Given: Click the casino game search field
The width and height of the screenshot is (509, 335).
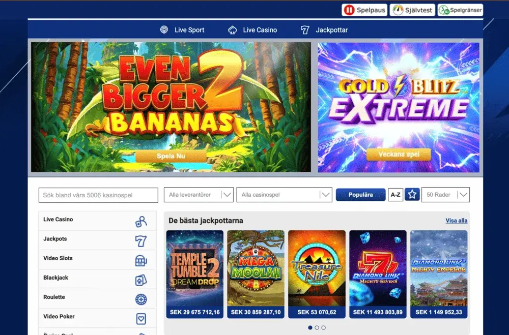Looking at the screenshot, I should coord(98,195).
